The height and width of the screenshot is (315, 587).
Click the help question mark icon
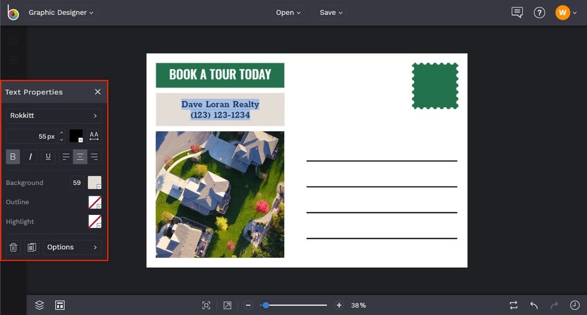coord(539,12)
